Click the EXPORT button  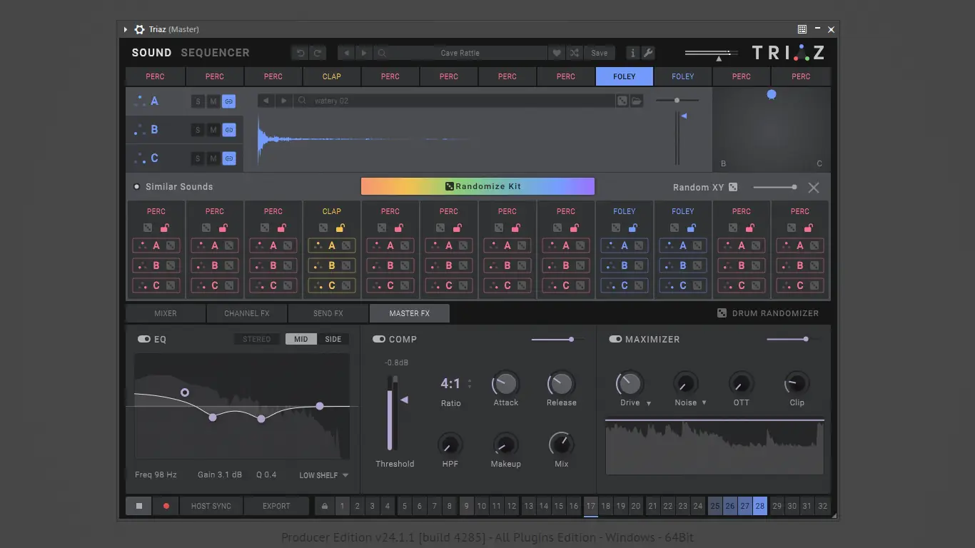click(x=276, y=506)
